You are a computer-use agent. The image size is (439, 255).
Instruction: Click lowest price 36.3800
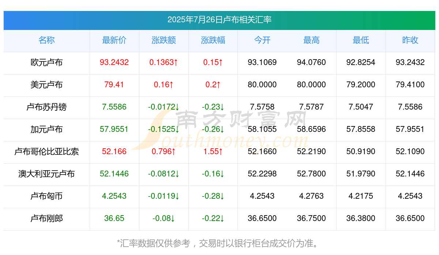tap(361, 218)
